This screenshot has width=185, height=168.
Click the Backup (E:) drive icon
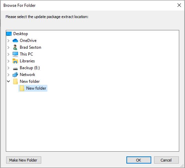(15, 68)
